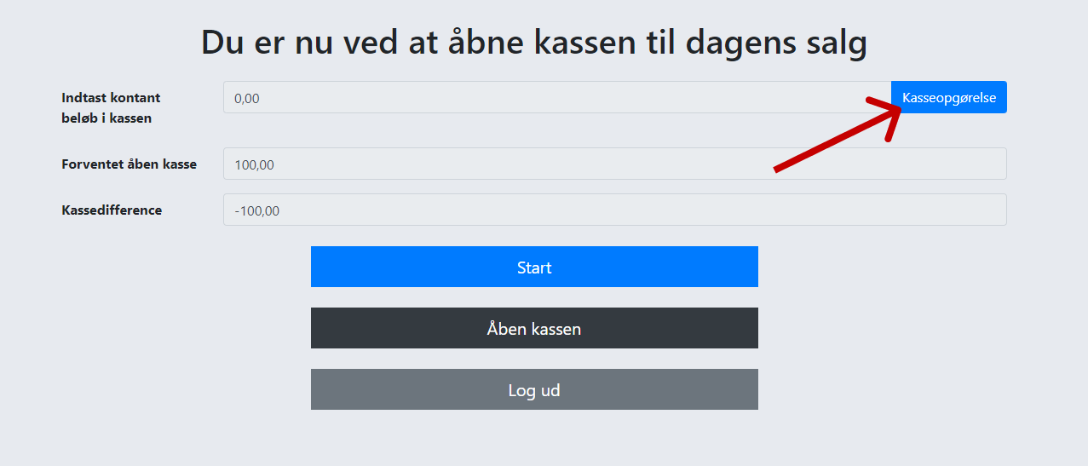Click the 0,00 placeholder in cash input
1088x466 pixels.
point(246,98)
